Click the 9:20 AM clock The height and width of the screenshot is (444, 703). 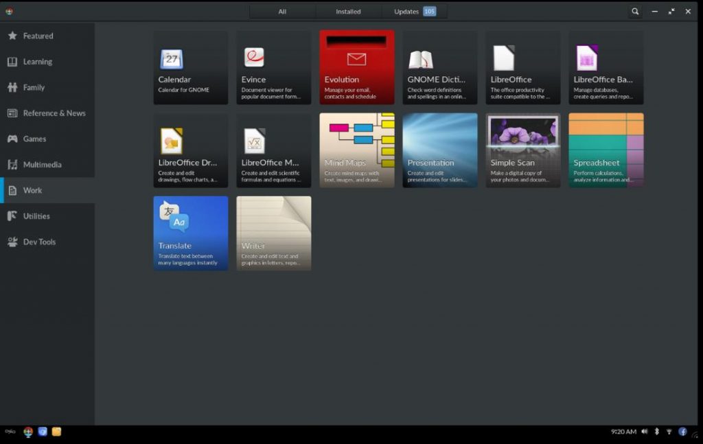[623, 432]
